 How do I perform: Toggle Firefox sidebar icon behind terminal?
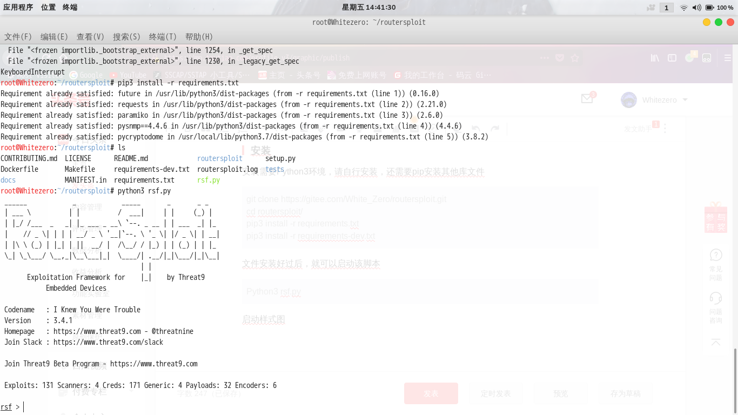[672, 58]
